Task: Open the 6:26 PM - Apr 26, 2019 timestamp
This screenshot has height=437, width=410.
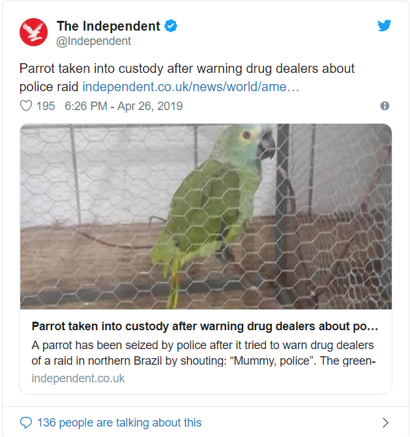Action: [124, 106]
